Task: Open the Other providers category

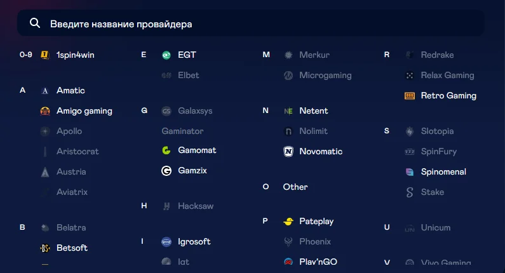Action: tap(295, 187)
